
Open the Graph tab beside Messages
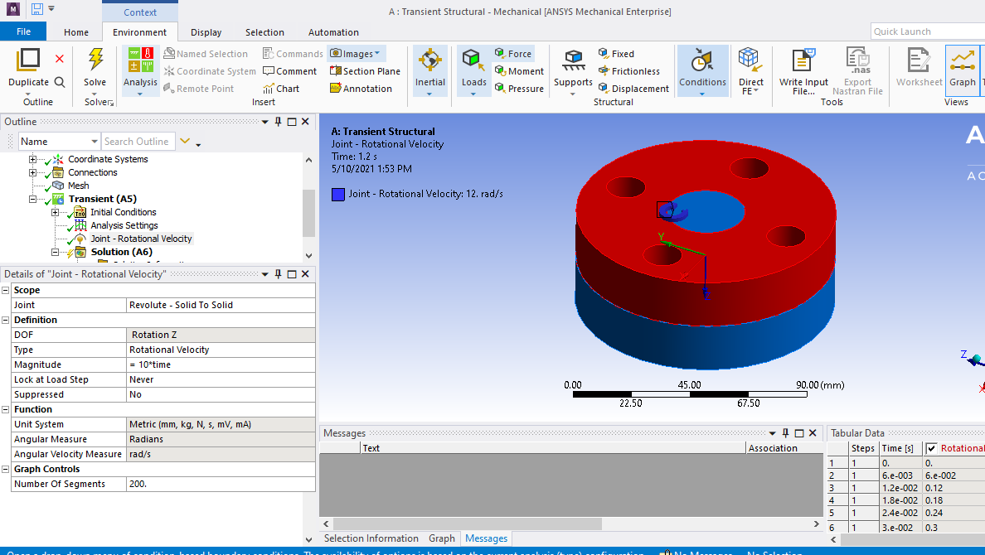pyautogui.click(x=442, y=538)
